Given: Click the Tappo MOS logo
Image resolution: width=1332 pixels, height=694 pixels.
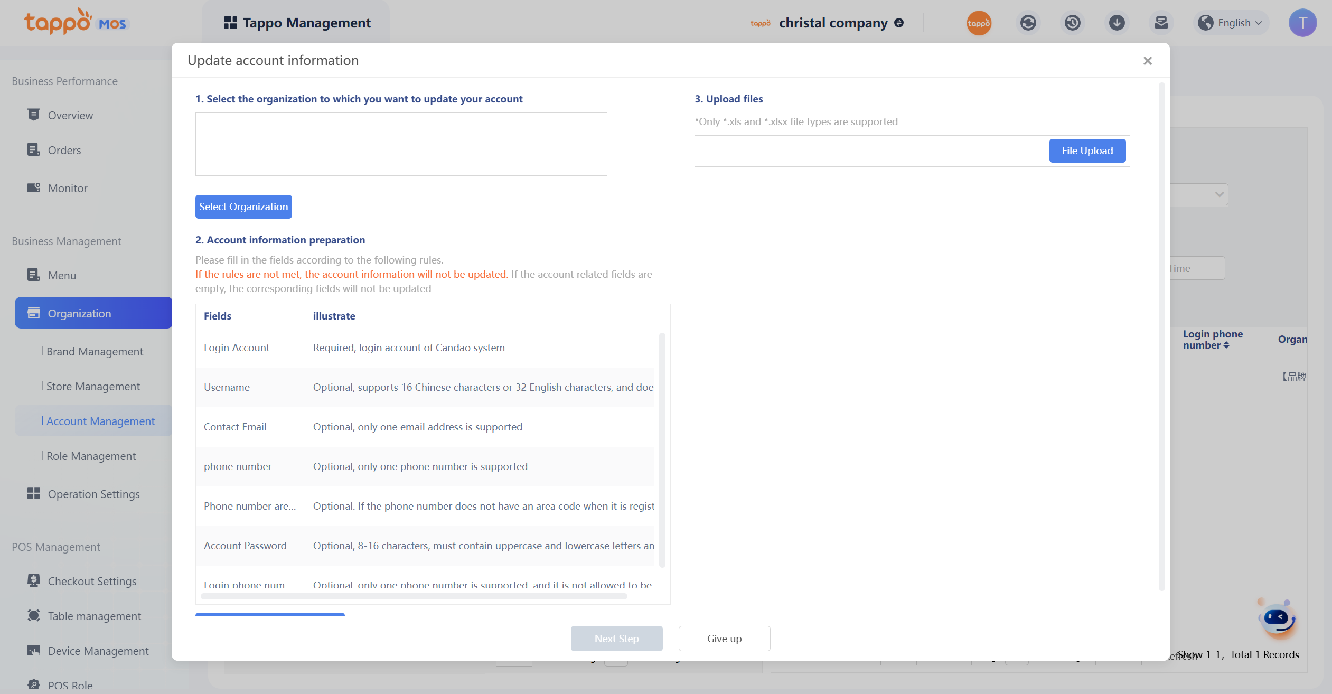Looking at the screenshot, I should [76, 22].
